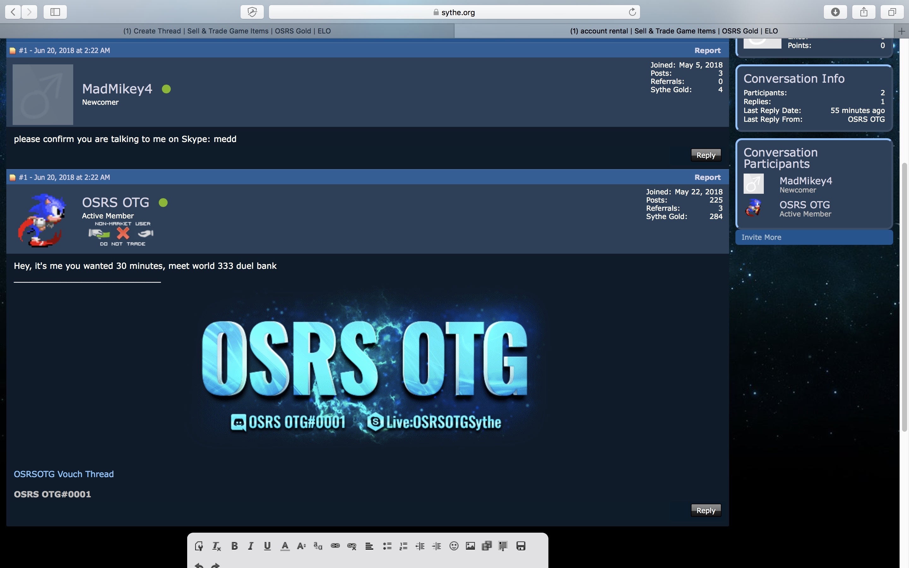Open the font size dropdown
This screenshot has height=568, width=909.
pos(301,546)
